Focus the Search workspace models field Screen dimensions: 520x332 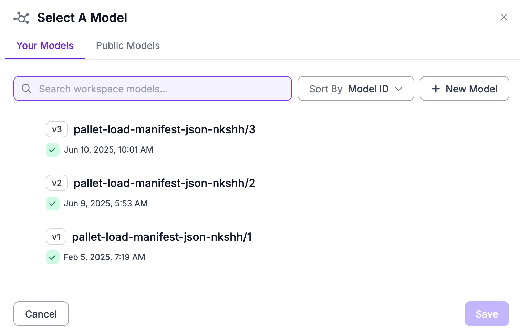coord(158,89)
